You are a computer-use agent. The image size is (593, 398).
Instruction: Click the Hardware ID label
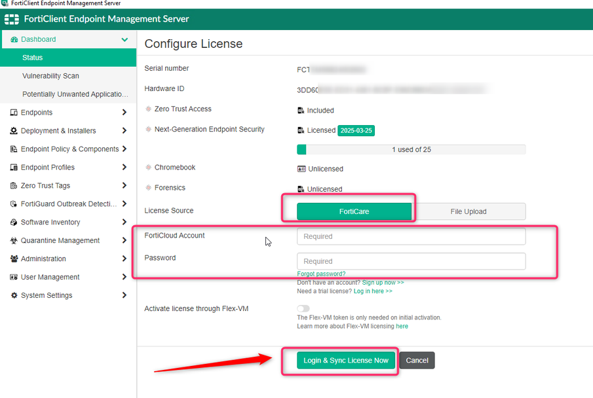tap(164, 88)
